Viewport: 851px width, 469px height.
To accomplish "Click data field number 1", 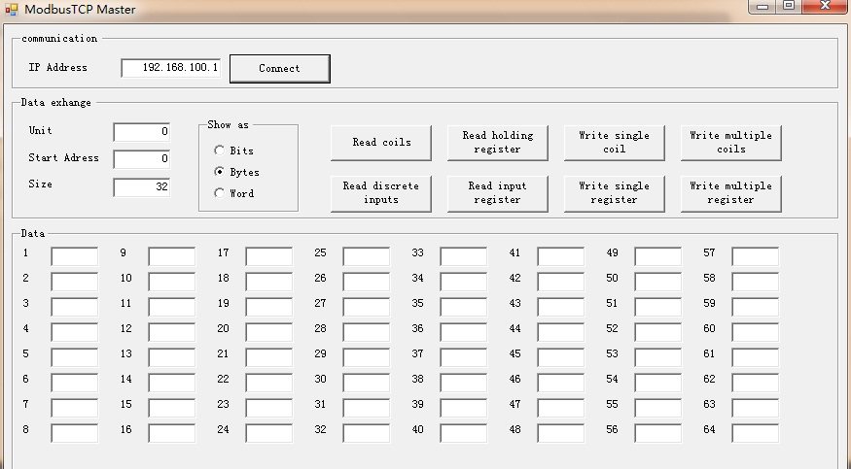I will click(x=75, y=256).
